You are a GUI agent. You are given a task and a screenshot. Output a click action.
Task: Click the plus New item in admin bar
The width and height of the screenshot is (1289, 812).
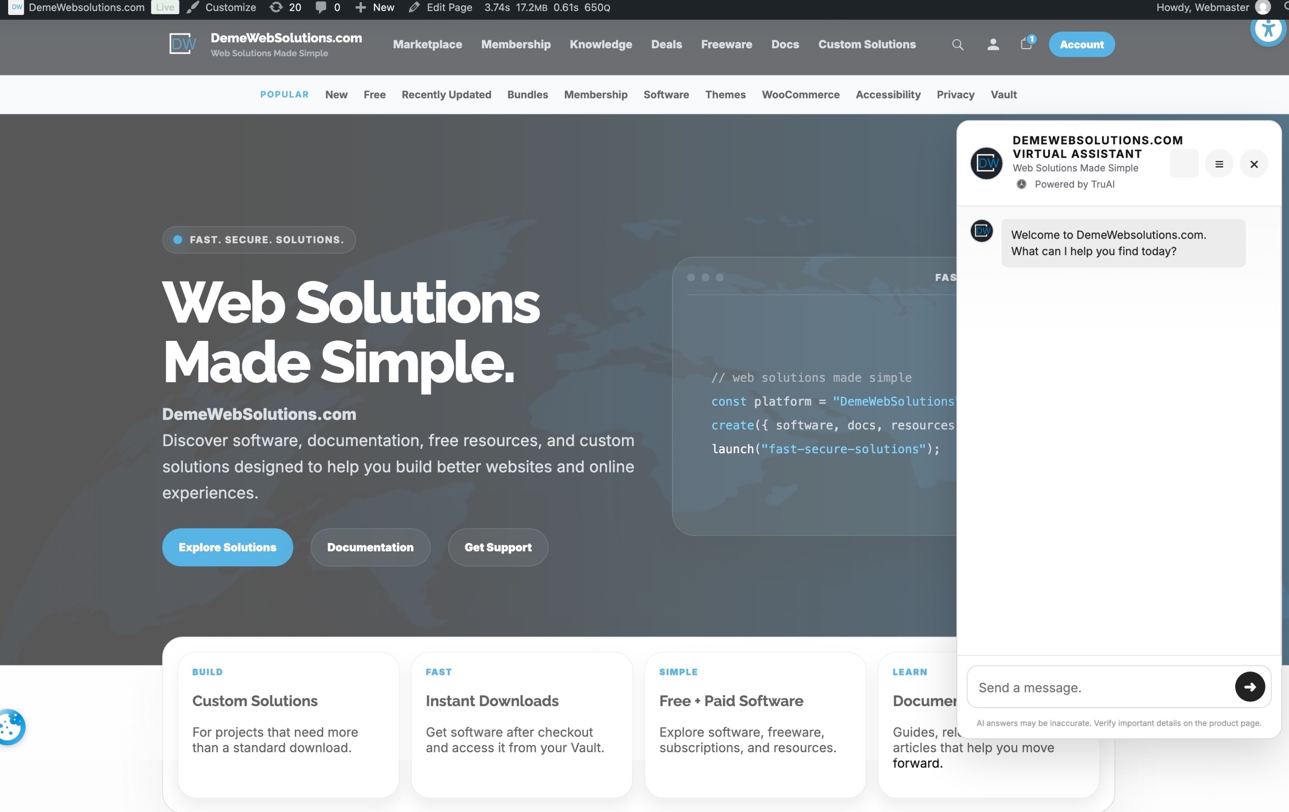(375, 8)
